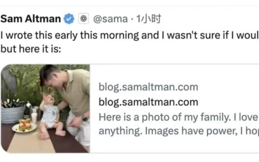Screen dimensions: 259x162
Task: Click the OpenAI affiliation badge icon
Action: click(x=83, y=19)
